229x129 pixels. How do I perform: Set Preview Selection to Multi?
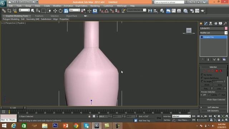220,95
